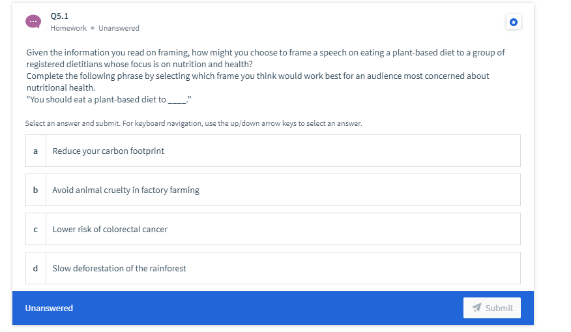The image size is (571, 332).
Task: Select answer letter d box
Action: tap(36, 268)
